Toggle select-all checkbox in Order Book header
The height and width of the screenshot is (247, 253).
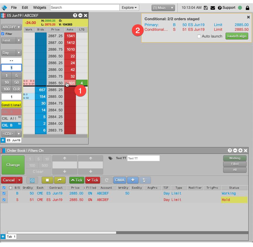[4, 188]
